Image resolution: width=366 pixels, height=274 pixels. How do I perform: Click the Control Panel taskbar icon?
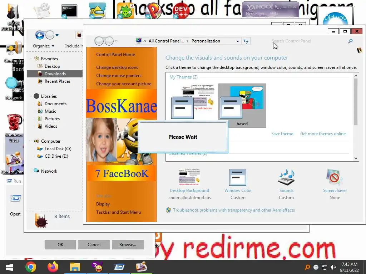tap(141, 267)
